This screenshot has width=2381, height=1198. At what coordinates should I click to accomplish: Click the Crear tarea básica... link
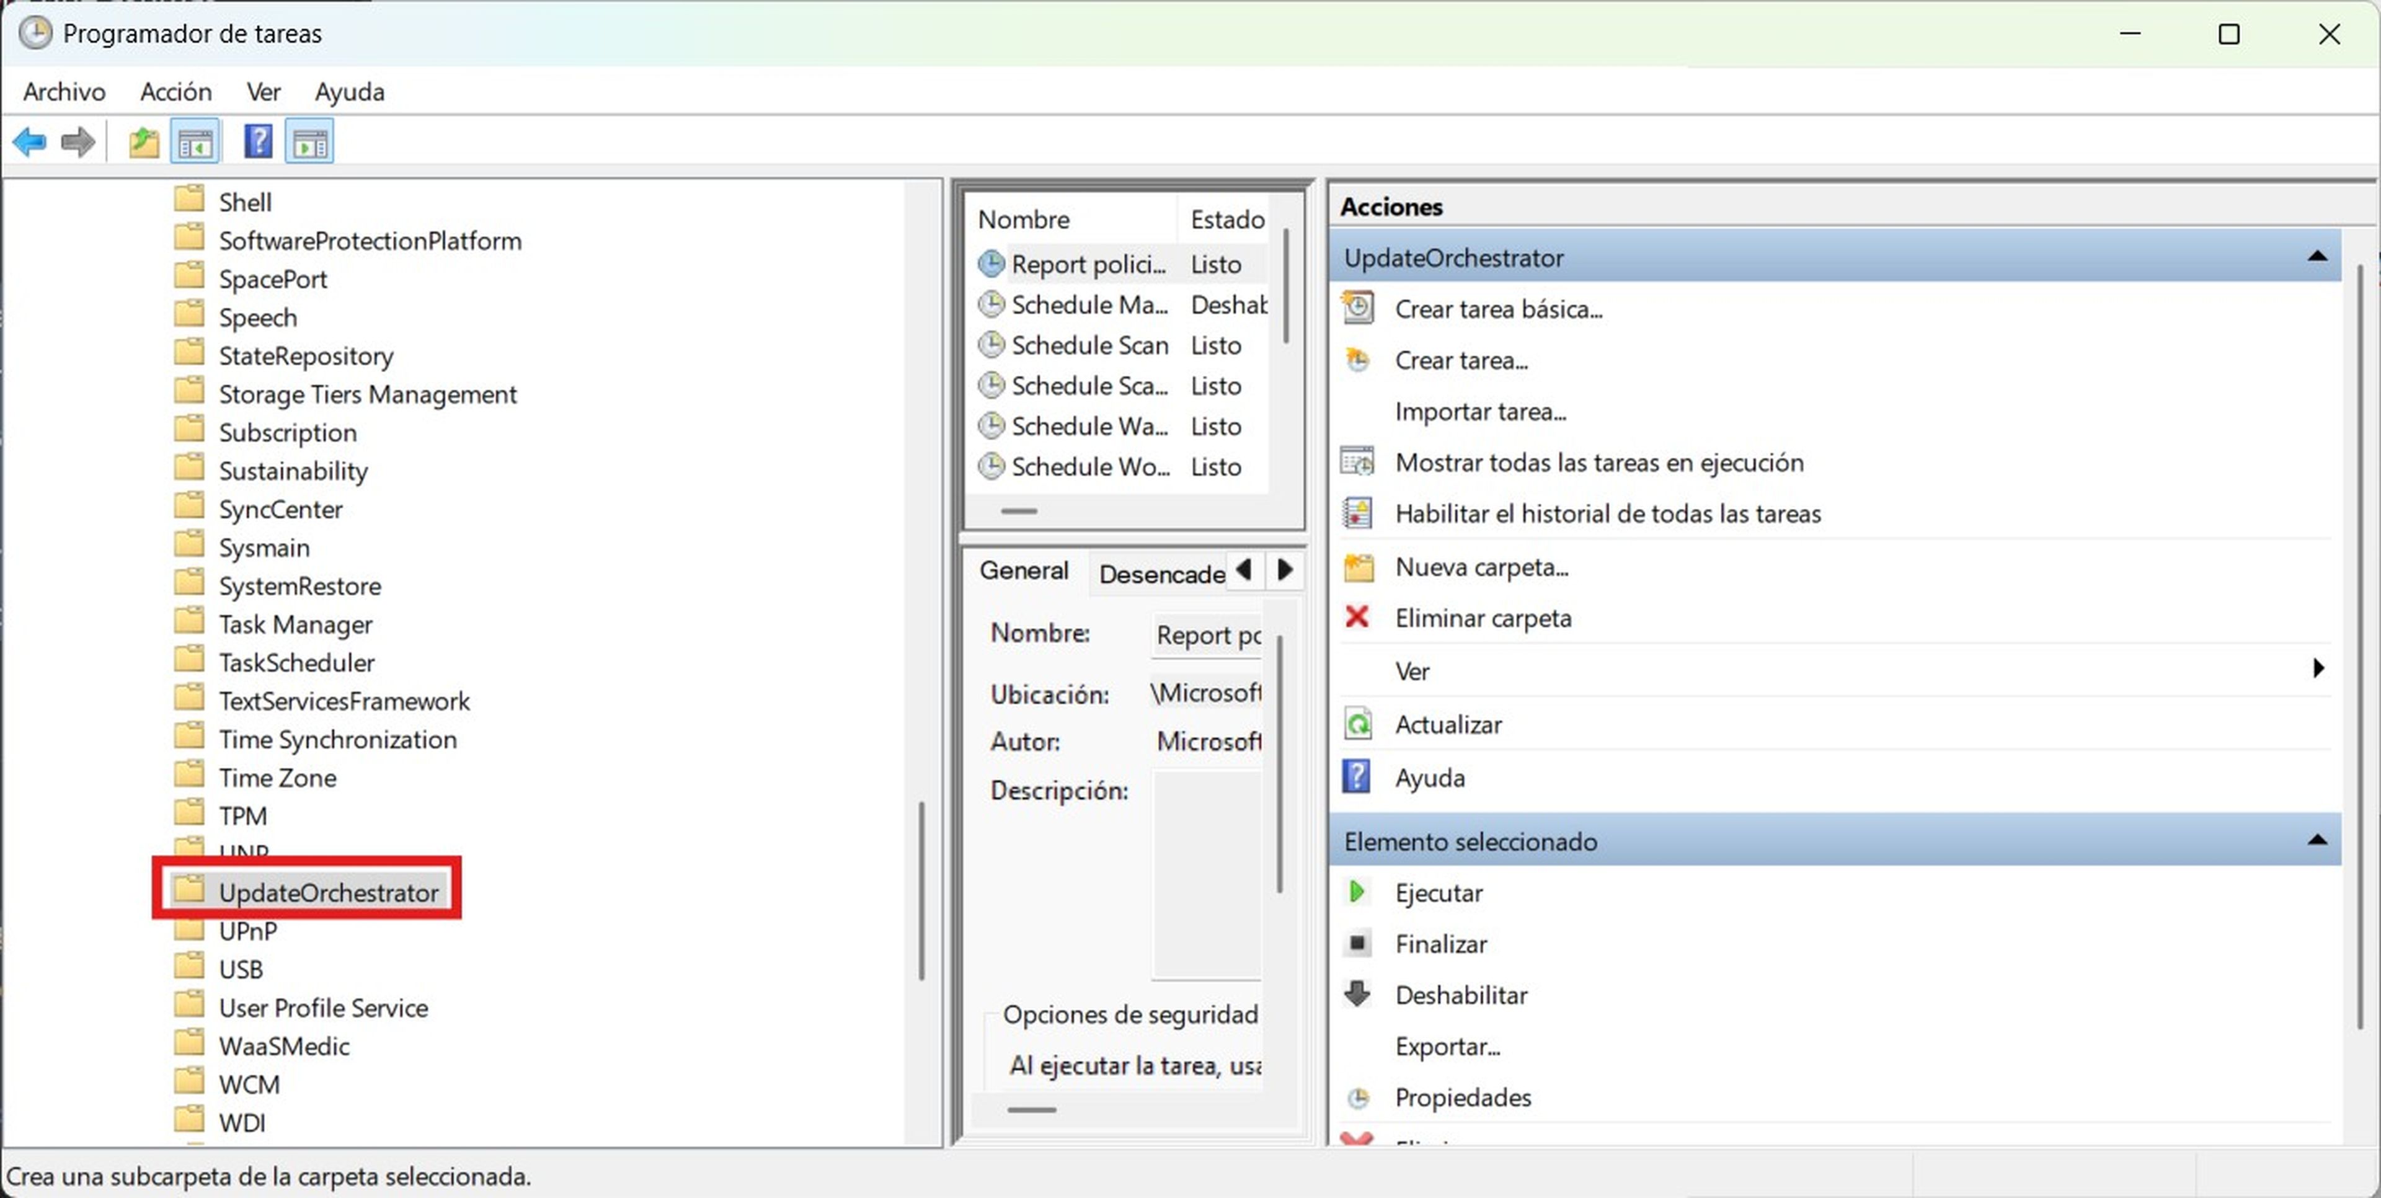point(1498,309)
